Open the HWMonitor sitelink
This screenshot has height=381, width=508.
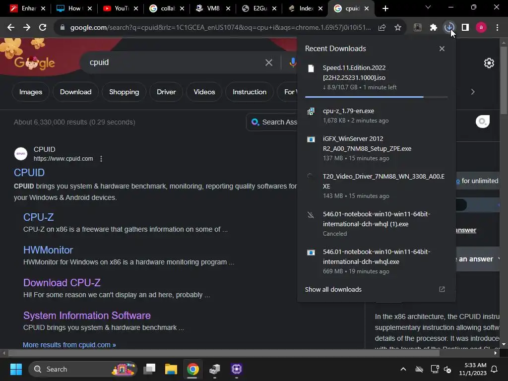(48, 250)
